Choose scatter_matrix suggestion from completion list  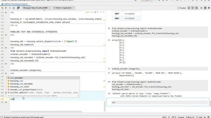coord(43,92)
